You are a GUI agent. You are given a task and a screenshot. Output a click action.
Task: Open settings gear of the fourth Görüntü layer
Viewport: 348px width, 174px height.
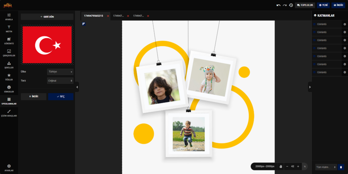coord(345,48)
